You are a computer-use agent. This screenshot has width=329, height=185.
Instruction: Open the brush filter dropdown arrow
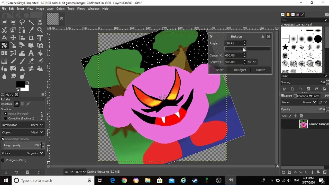pyautogui.click(x=326, y=20)
